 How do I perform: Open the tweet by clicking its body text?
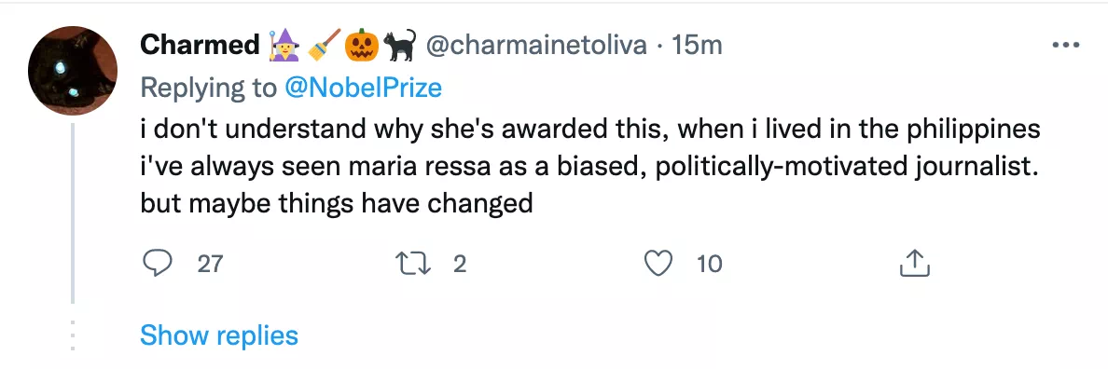(x=590, y=167)
